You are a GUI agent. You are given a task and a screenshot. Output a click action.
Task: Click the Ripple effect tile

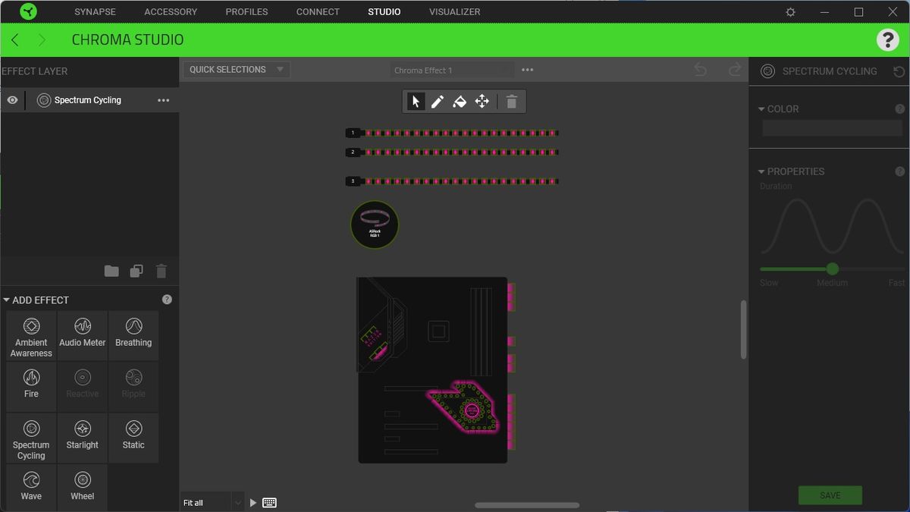(x=133, y=387)
